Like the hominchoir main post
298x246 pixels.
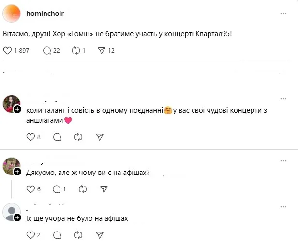(x=7, y=50)
